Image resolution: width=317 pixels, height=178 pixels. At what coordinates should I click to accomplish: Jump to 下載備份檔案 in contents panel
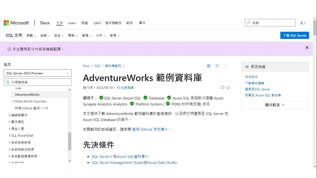[254, 83]
